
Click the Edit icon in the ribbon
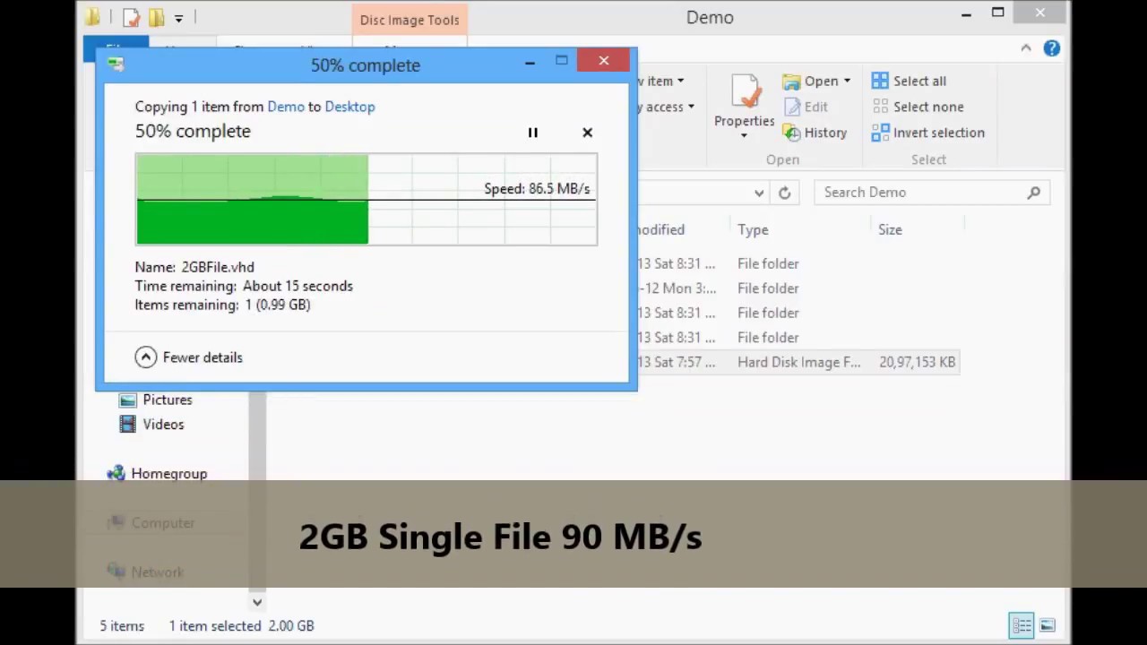791,107
